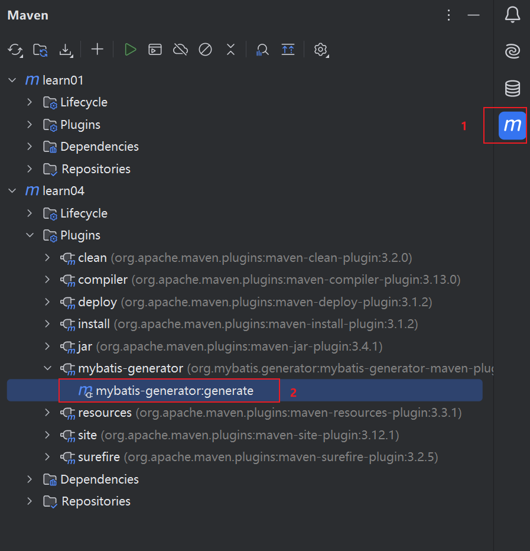The width and height of the screenshot is (530, 551).
Task: Expand Plugins under learn01
Action: (x=30, y=125)
